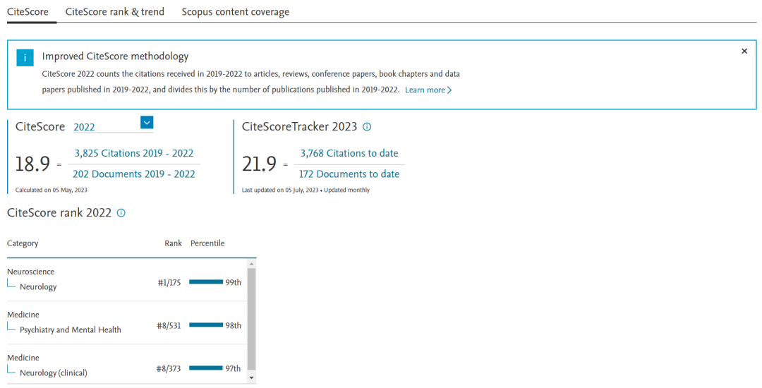Click the Percentile column header
The image size is (762, 388).
[x=207, y=243]
